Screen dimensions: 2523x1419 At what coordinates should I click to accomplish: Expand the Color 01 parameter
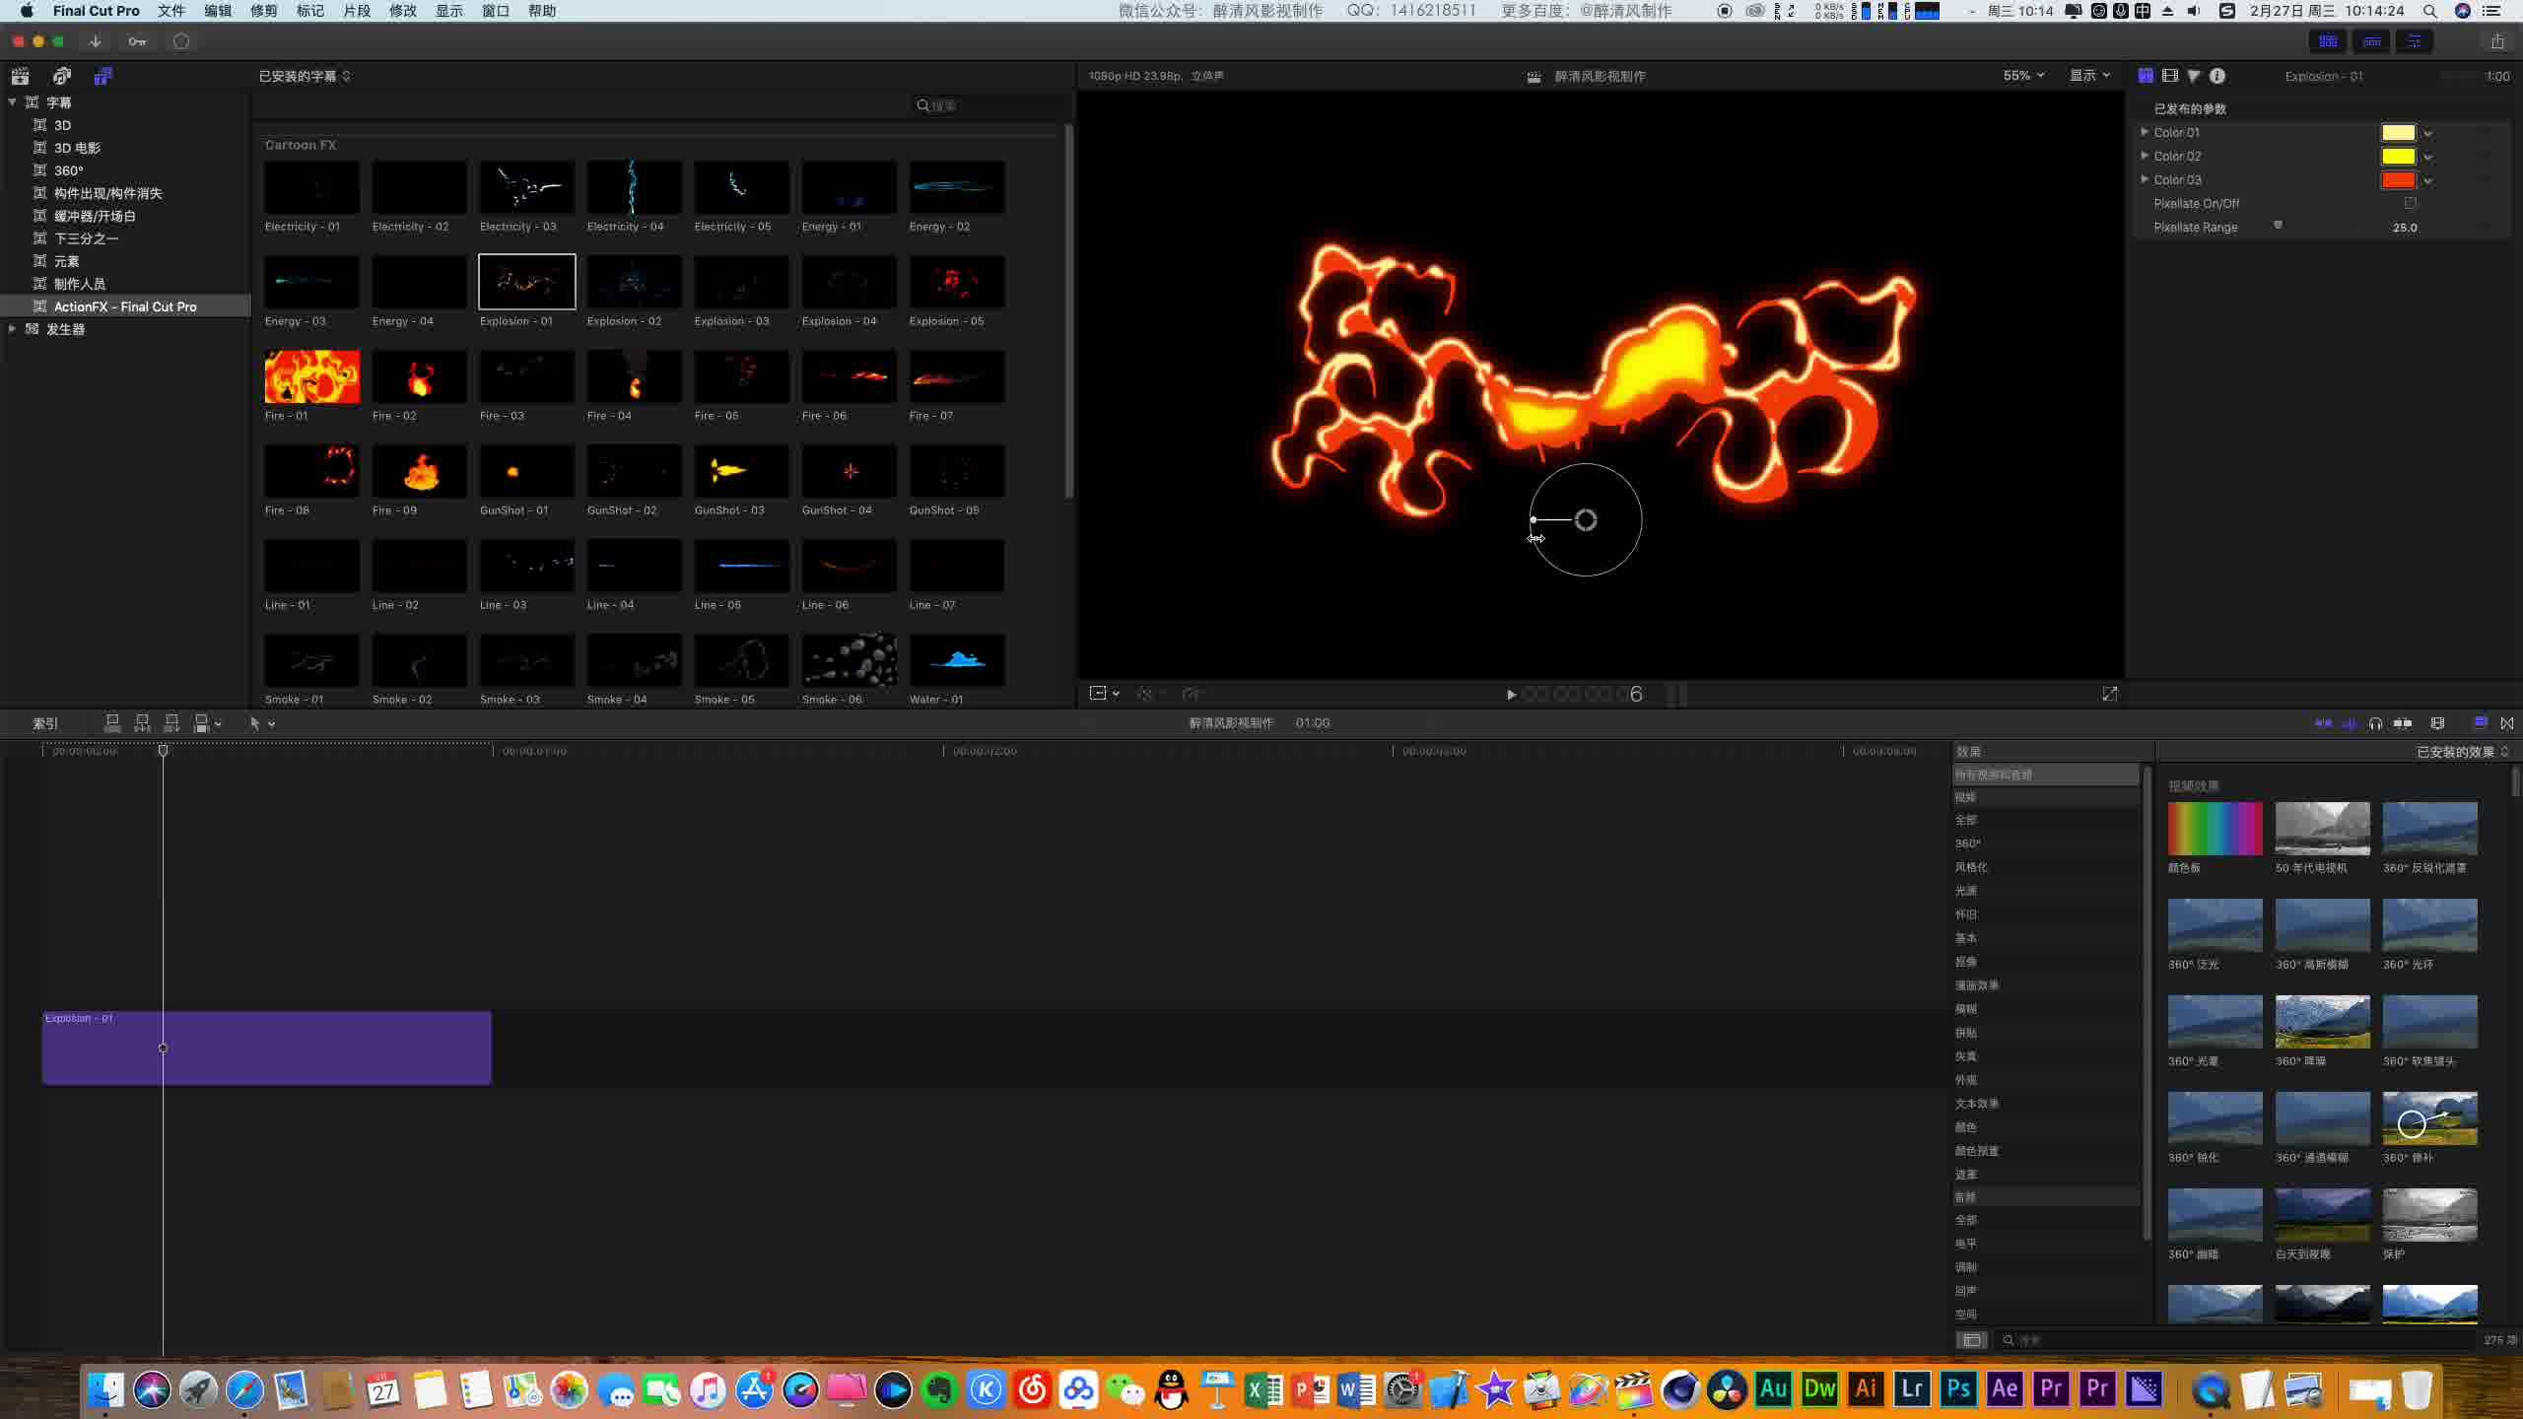pos(2144,132)
